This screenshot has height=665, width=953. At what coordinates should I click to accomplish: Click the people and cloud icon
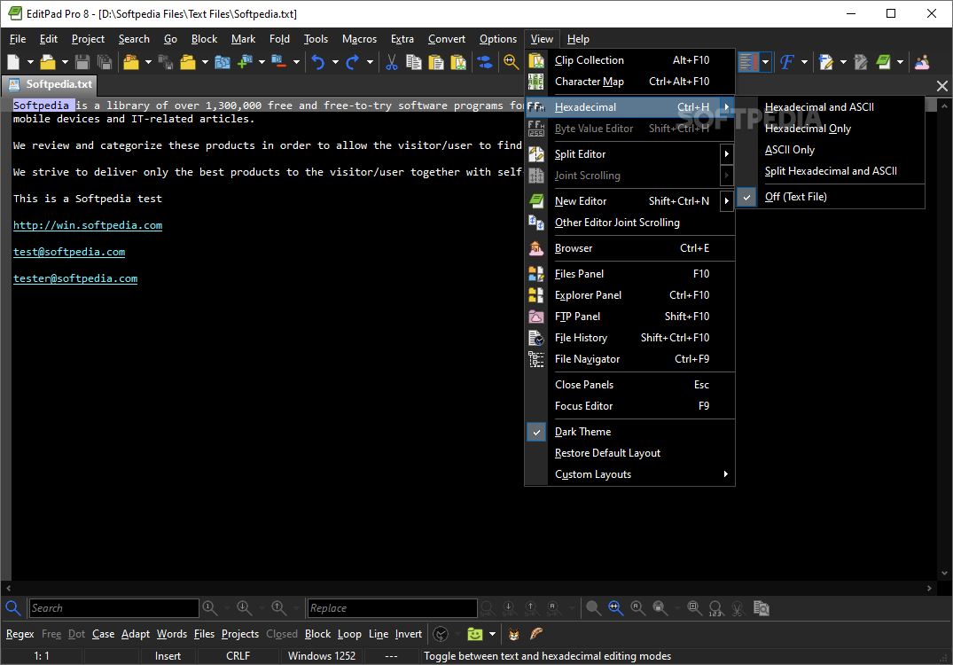point(922,62)
